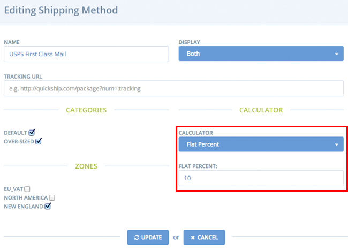
Task: Focus the Name field with USPS First Class Mail
Action: [x=86, y=54]
